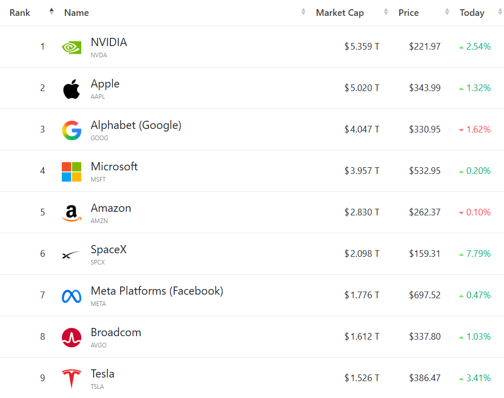Sort table by Rank column arrows
Image resolution: width=504 pixels, height=398 pixels.
(52, 12)
